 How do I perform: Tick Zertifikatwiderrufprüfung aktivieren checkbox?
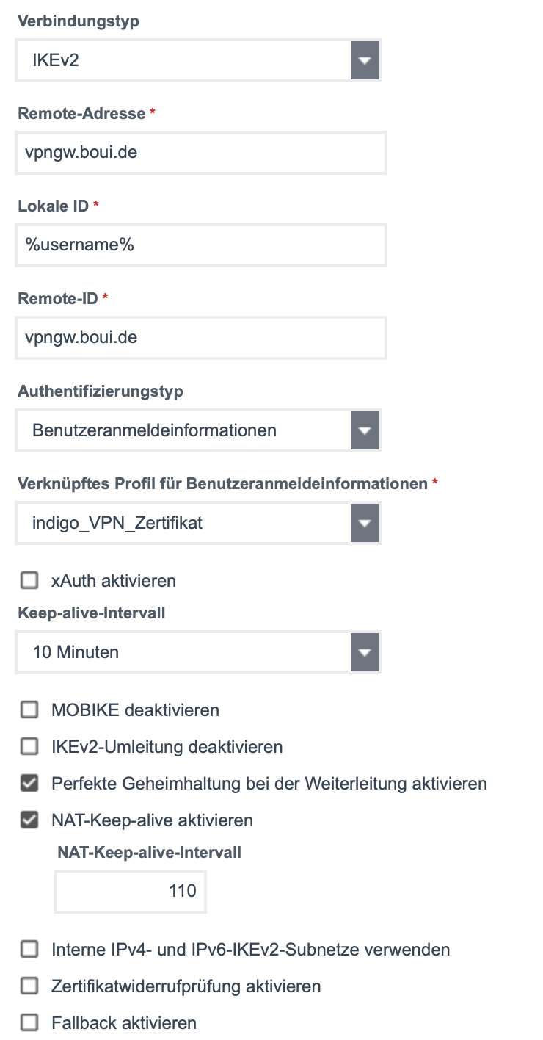(x=29, y=986)
